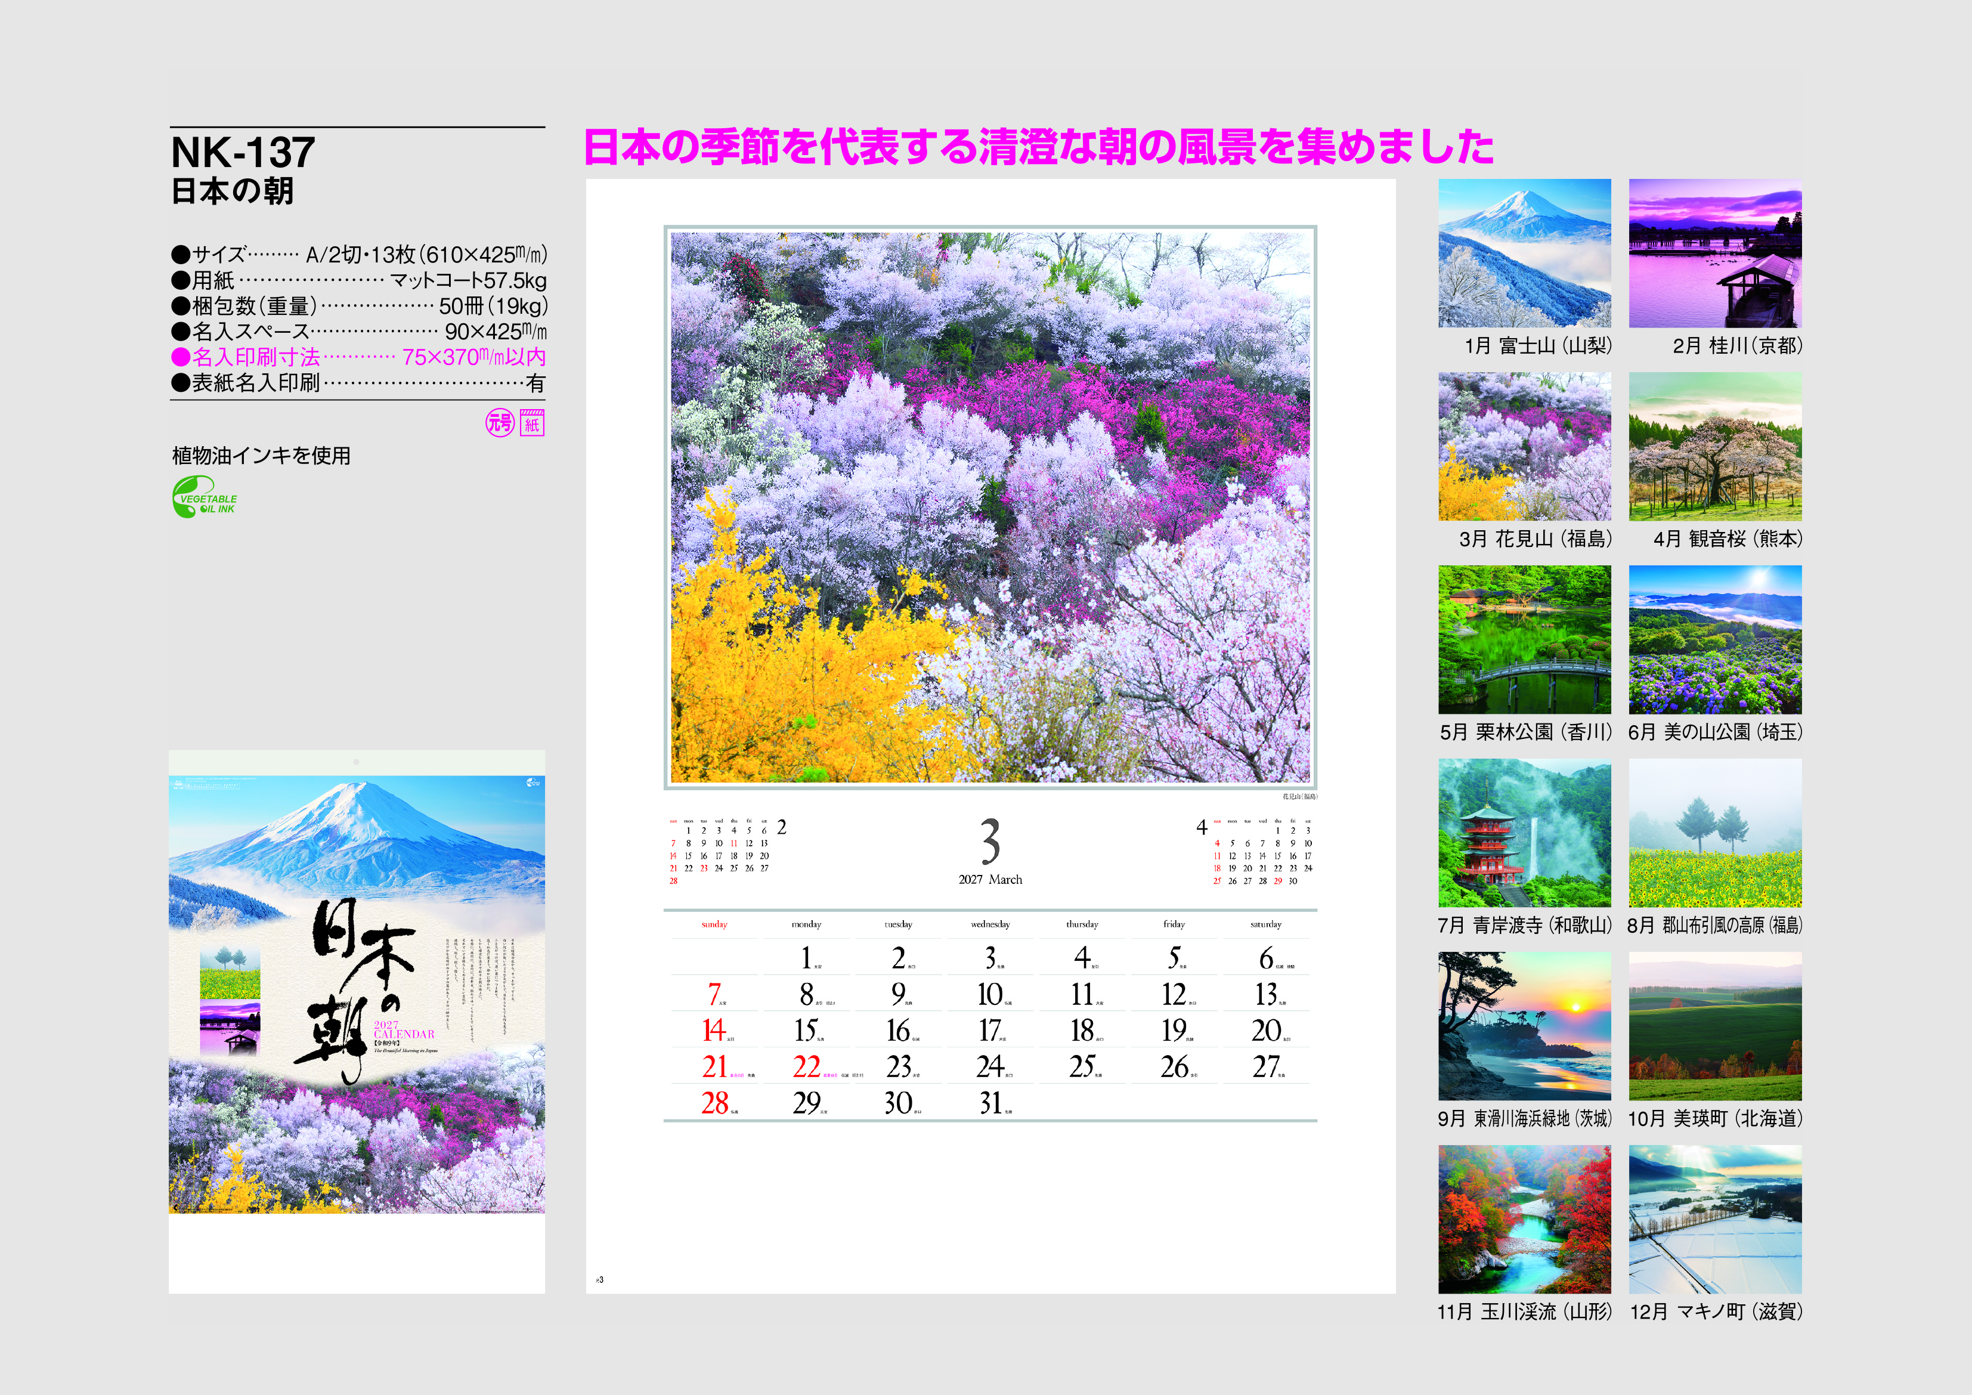Select the October Biei hills thumbnail

[1714, 1026]
